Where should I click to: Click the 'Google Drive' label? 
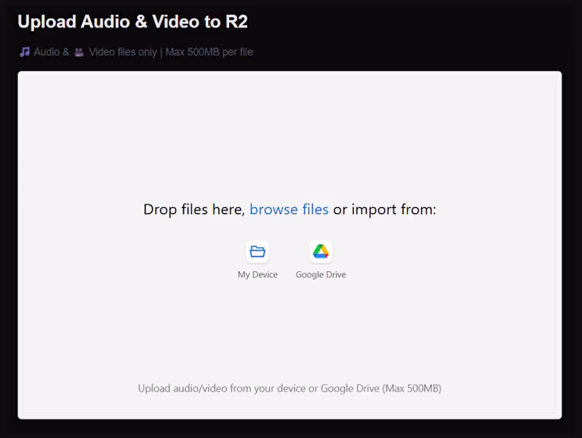pyautogui.click(x=320, y=274)
